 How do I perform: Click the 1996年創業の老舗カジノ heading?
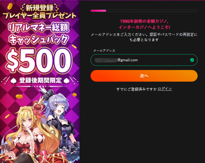144,21
